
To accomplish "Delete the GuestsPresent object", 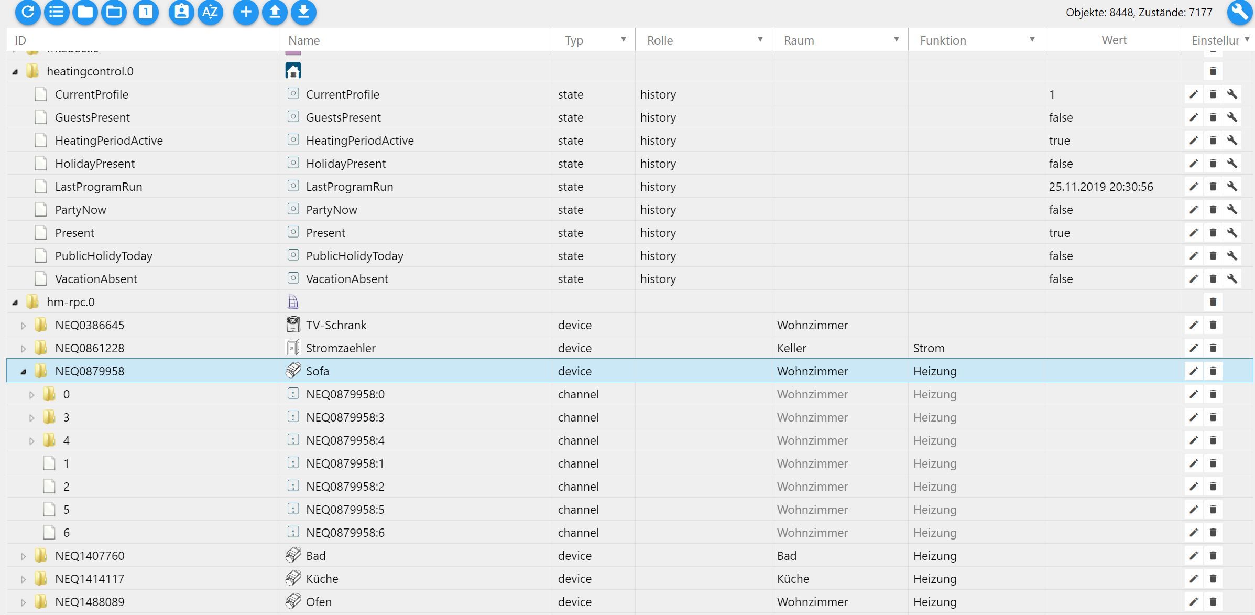I will tap(1213, 117).
